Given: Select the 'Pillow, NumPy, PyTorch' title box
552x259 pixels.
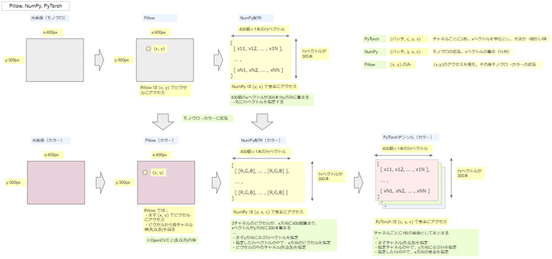Looking at the screenshot, I should (x=35, y=6).
